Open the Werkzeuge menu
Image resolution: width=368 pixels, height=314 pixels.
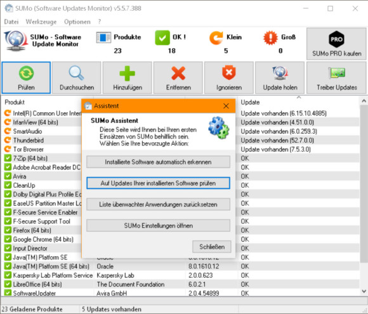41,22
